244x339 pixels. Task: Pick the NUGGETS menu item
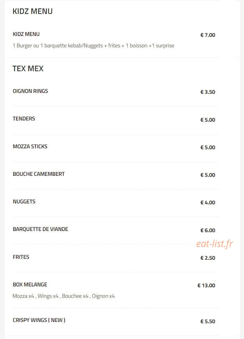pyautogui.click(x=24, y=202)
